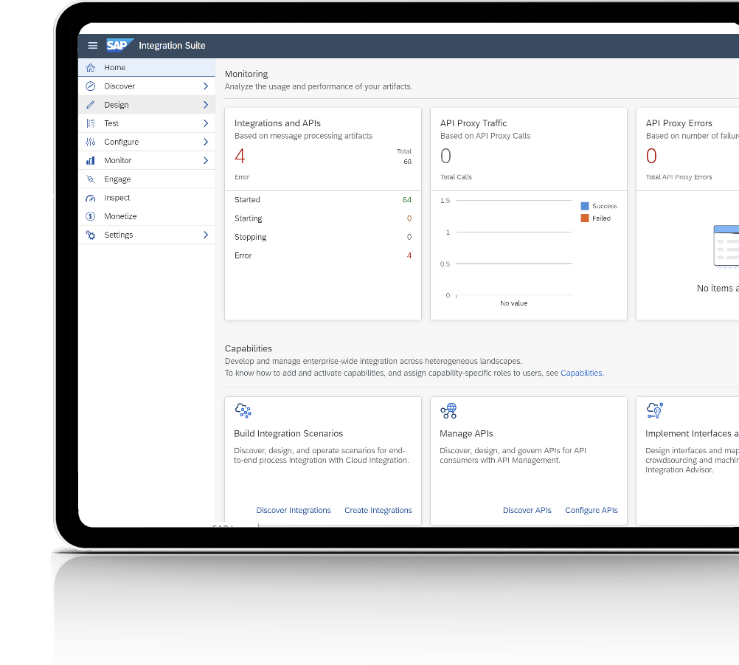Open the Capabilities documentation link
The image size is (739, 665).
coord(581,373)
